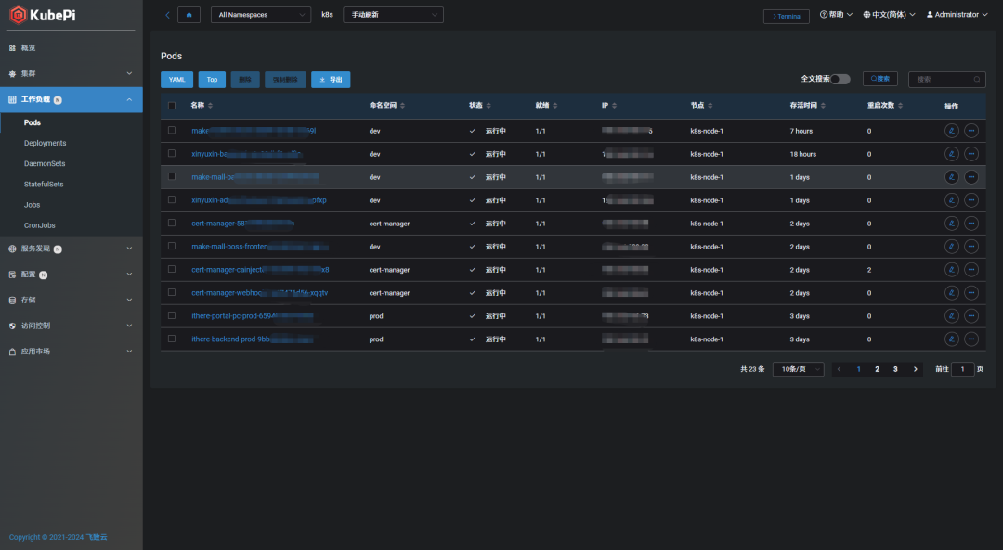Open more-actions menu for the 18 hours pod
1003x550 pixels.
coord(971,154)
